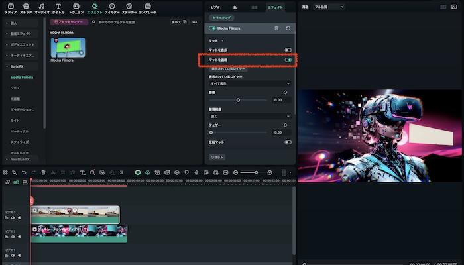464x265 pixels.
Task: Click the リセット button
Action: [x=217, y=157]
